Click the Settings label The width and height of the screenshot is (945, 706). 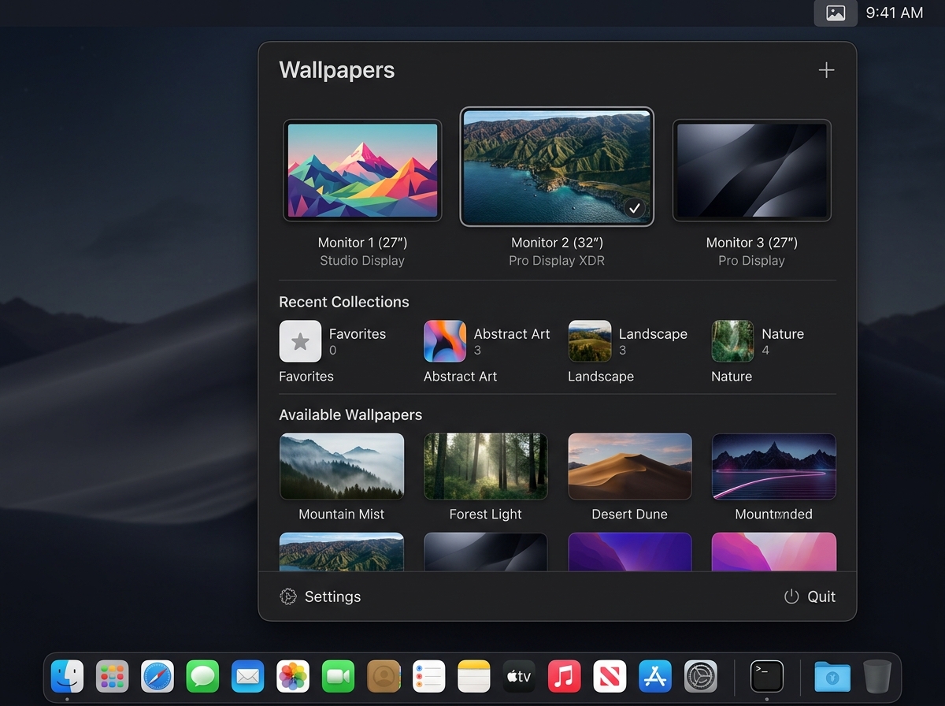tap(332, 596)
